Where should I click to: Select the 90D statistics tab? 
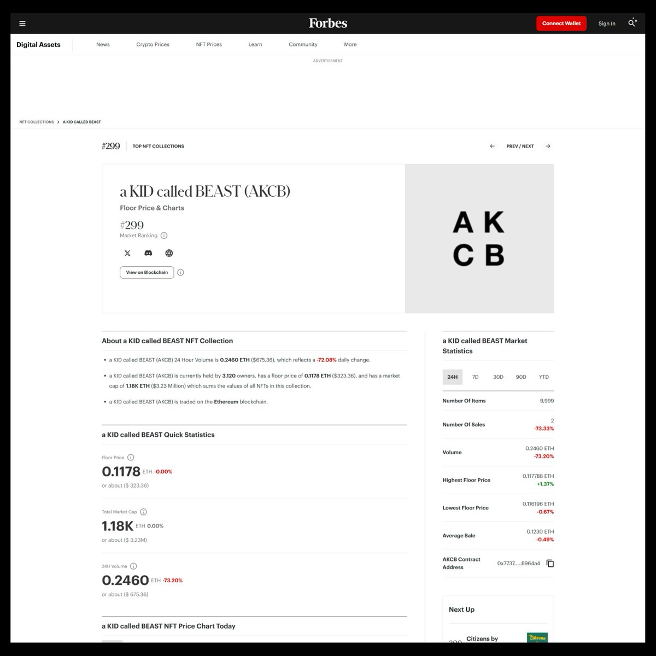[521, 377]
